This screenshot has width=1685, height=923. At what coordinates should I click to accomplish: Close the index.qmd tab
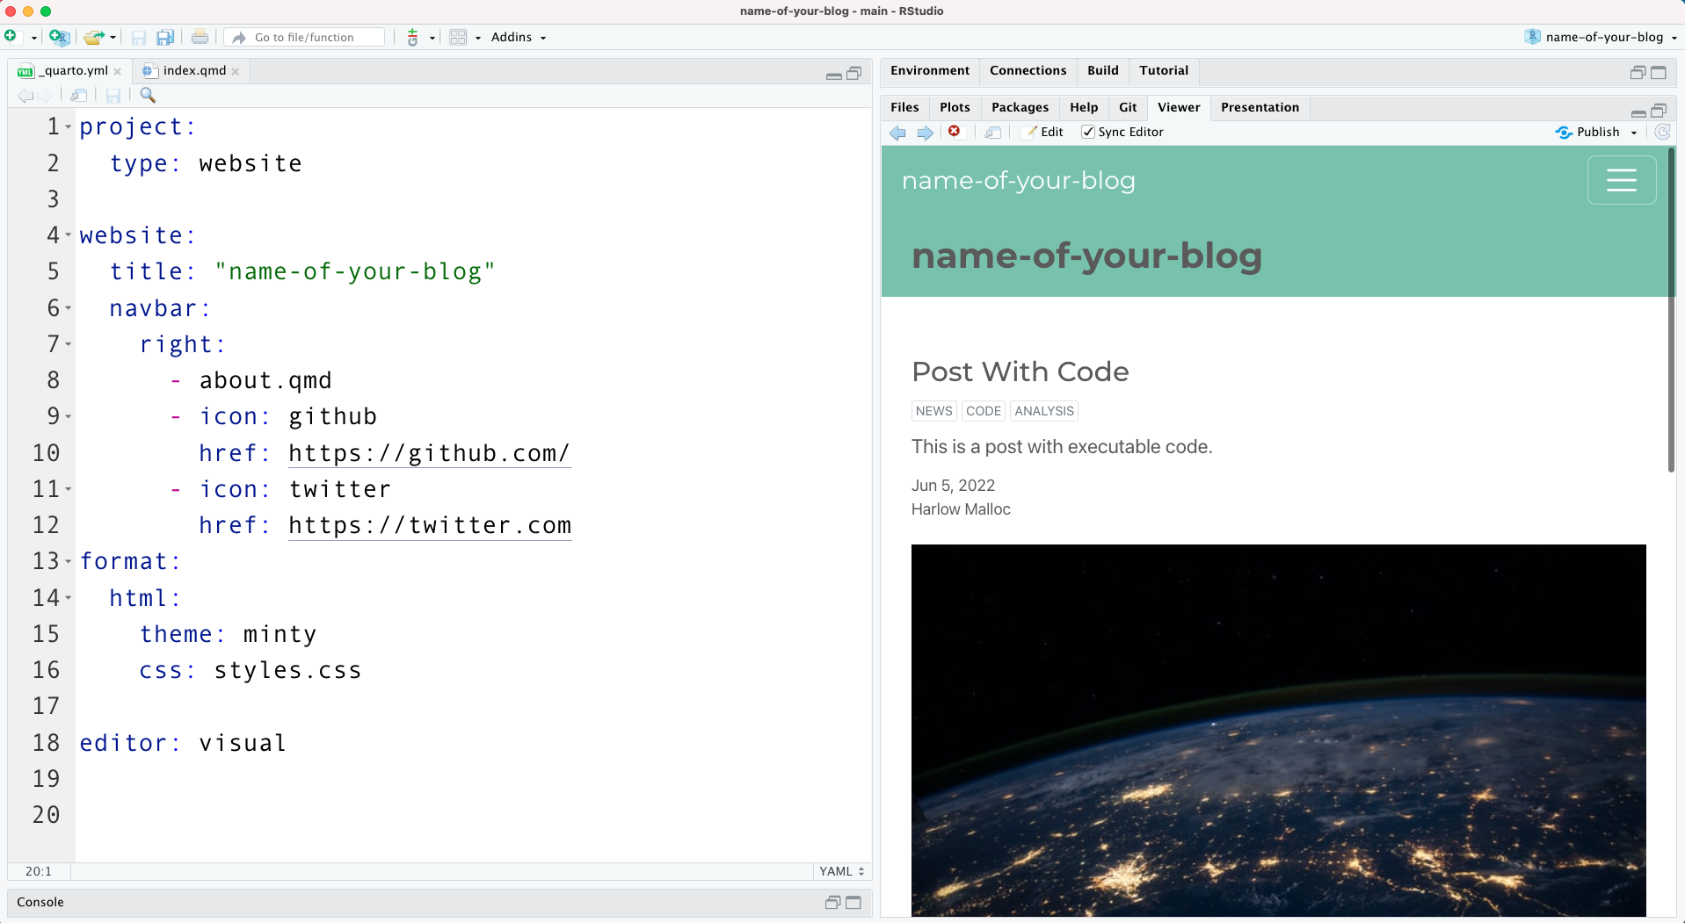[236, 71]
